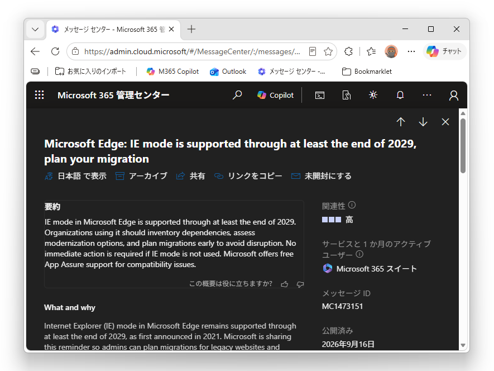Click the address bar URL field
Viewport: 494px width, 371px height.
192,51
